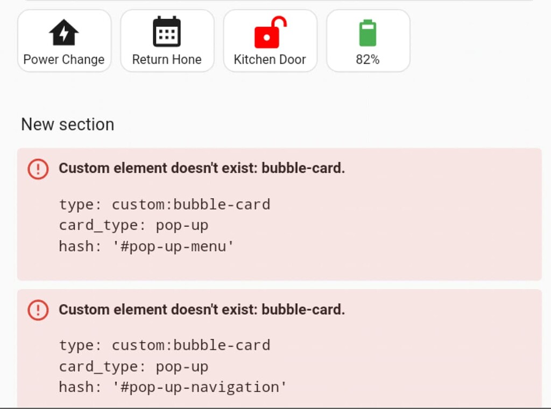Tap the battery entity to view details
Screen dimensions: 551x409
(x=368, y=40)
